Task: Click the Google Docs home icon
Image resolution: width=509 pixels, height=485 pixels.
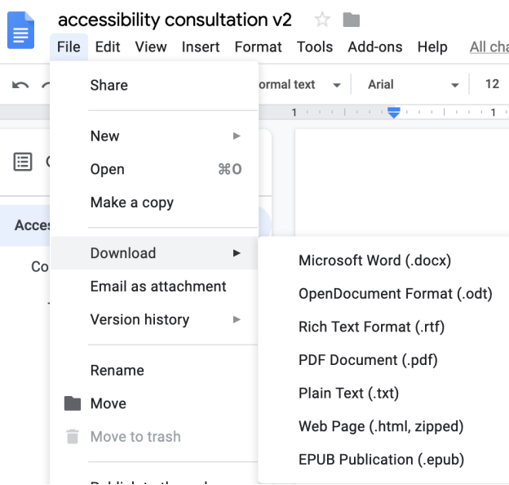Action: [20, 31]
